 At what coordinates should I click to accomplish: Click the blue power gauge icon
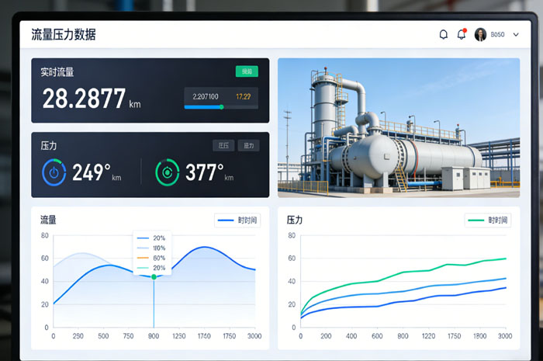coord(54,172)
